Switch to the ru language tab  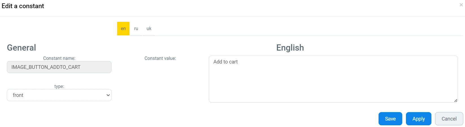click(136, 29)
